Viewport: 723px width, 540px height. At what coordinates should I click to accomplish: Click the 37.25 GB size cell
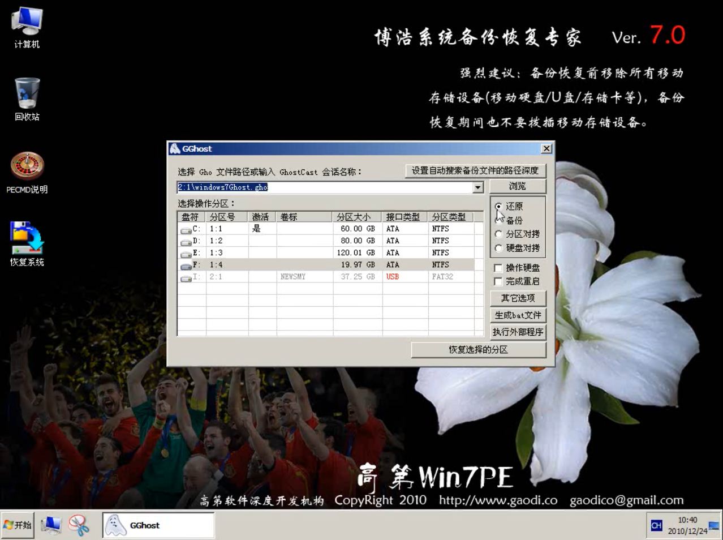(358, 277)
